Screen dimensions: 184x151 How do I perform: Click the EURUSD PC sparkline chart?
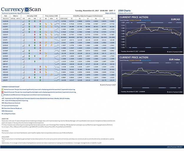[x=57, y=59]
